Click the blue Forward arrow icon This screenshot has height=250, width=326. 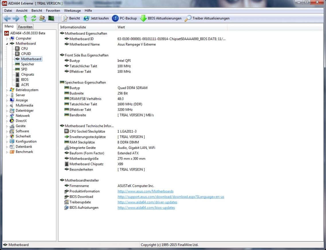pos(16,19)
